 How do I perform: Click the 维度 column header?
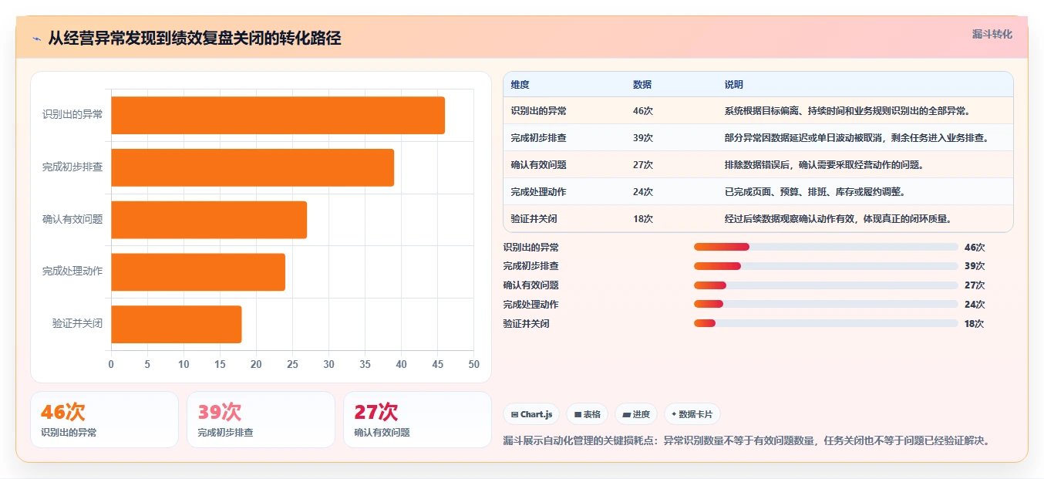[520, 85]
